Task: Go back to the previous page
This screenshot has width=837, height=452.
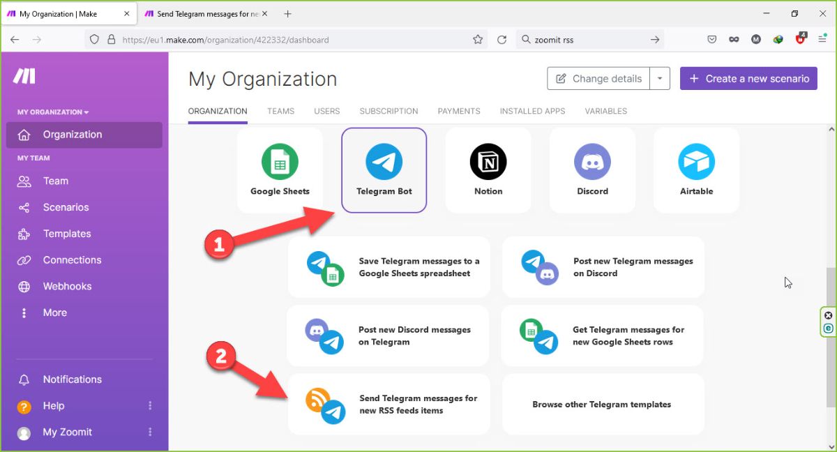Action: (15, 40)
